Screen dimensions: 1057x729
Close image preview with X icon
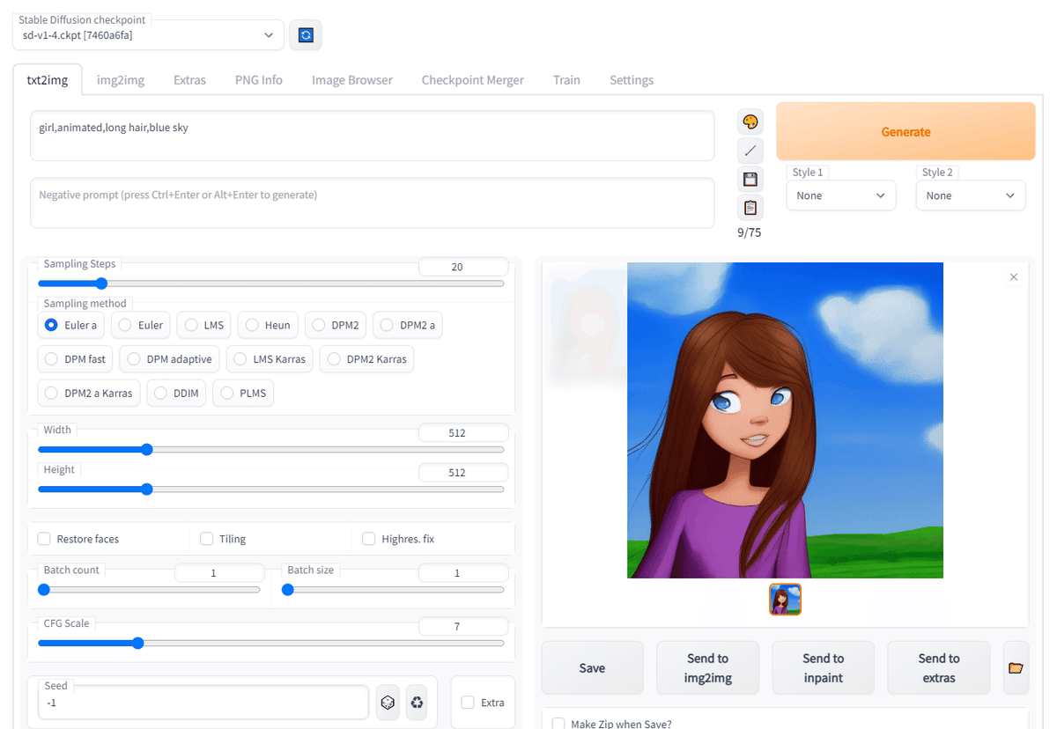pyautogui.click(x=1013, y=277)
